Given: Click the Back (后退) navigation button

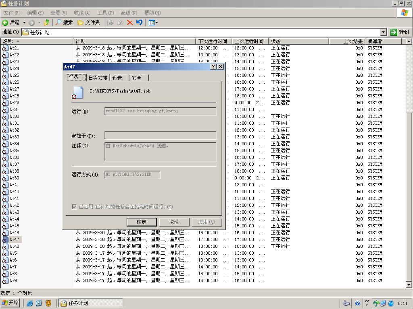Looking at the screenshot, I should 11,23.
